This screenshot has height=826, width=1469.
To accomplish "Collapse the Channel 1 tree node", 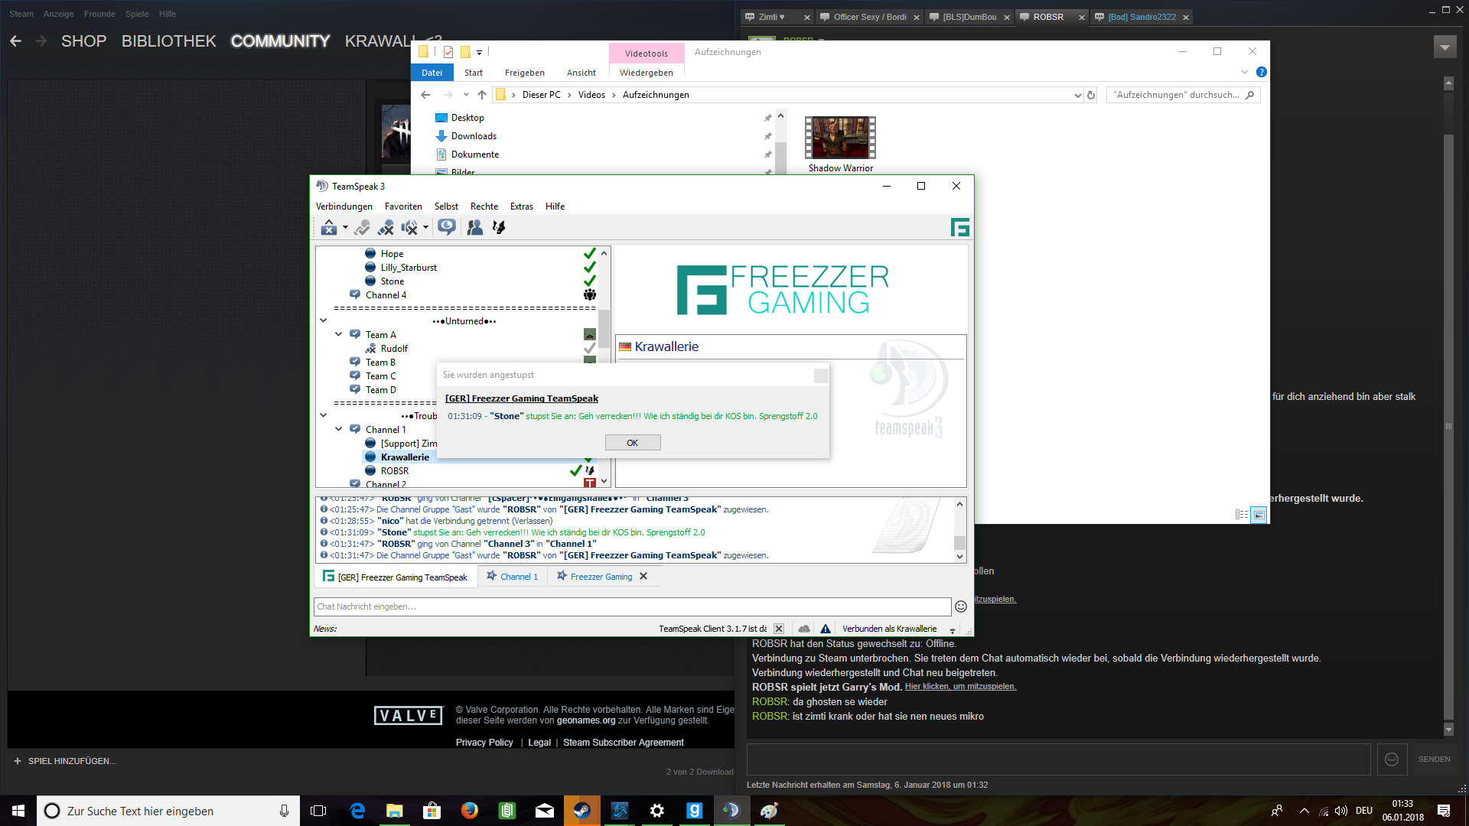I will [339, 429].
